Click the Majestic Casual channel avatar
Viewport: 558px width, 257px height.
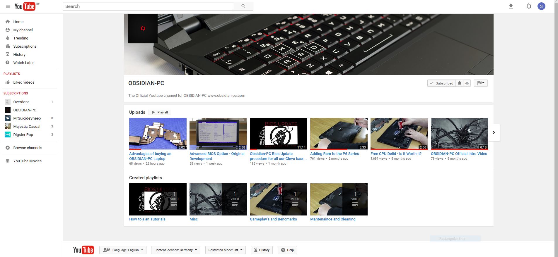8,126
